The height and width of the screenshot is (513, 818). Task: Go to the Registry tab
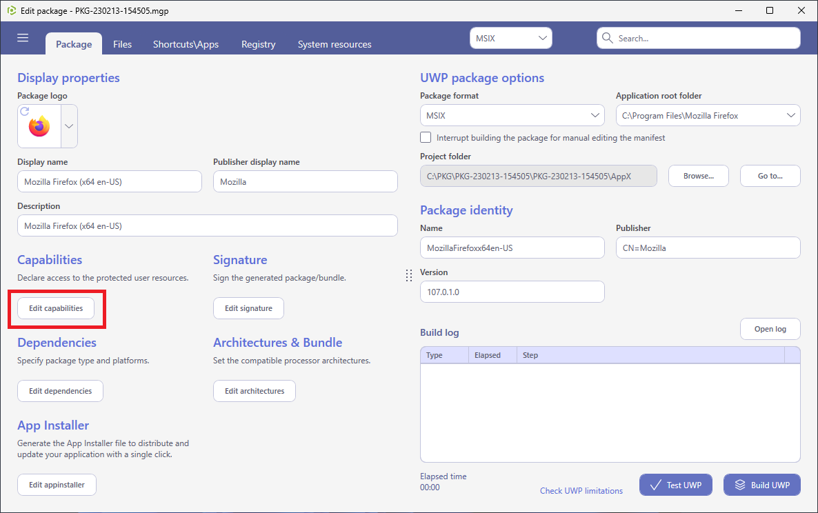[258, 44]
